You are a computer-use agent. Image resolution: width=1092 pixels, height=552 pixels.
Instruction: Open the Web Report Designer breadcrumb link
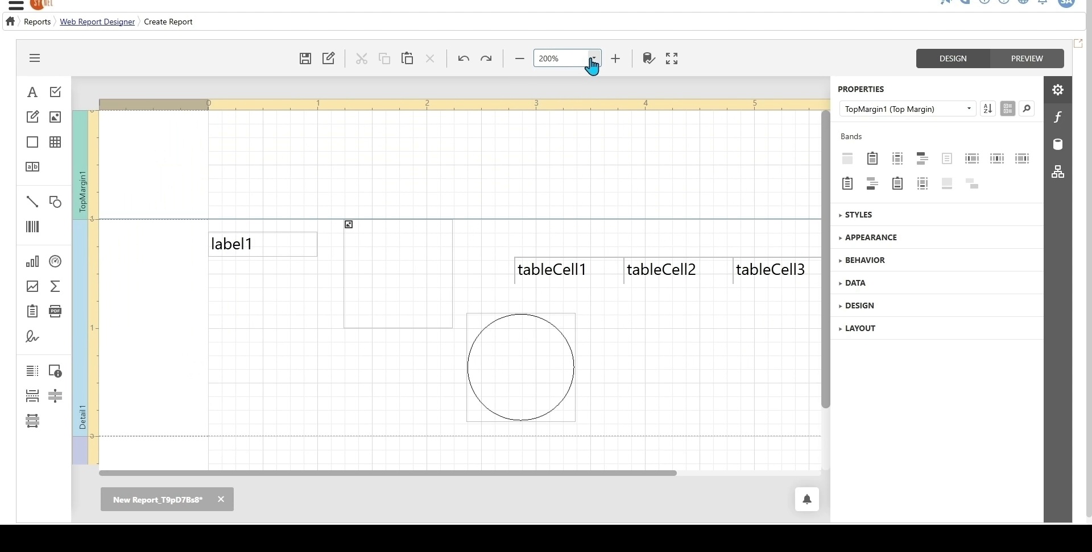tap(97, 22)
